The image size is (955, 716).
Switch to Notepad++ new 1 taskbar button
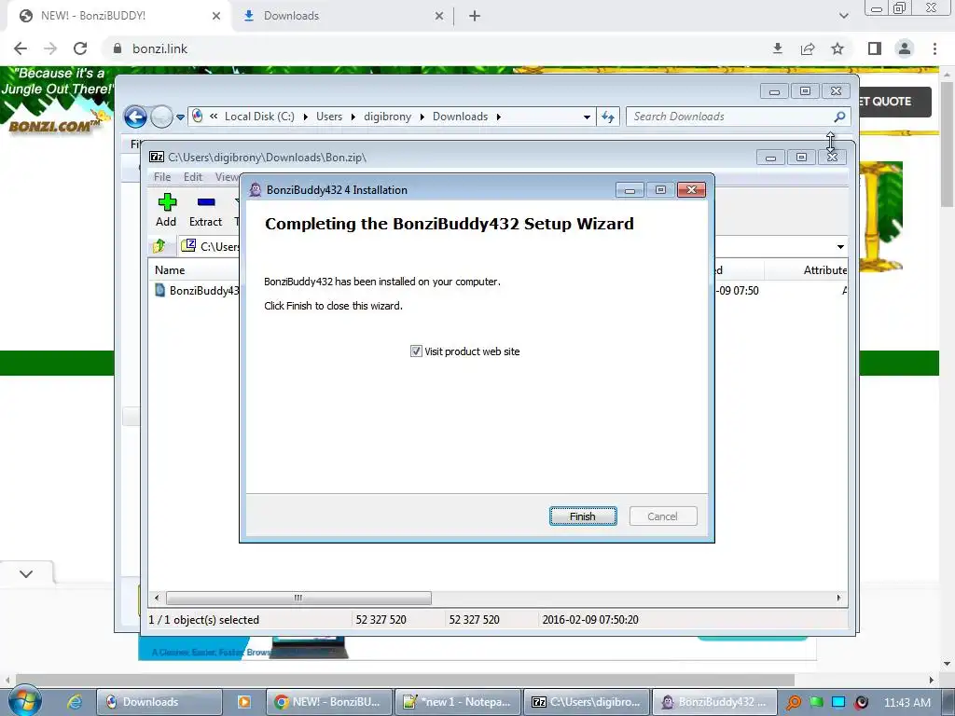pyautogui.click(x=458, y=702)
